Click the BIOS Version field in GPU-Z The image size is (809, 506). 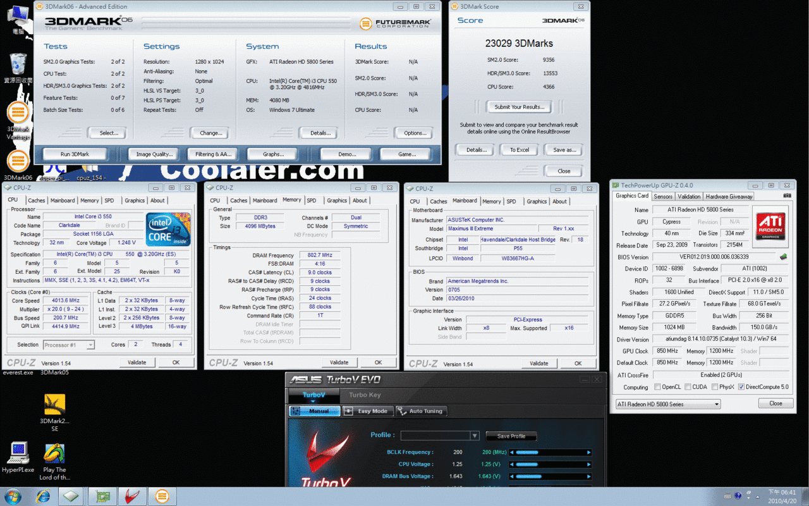(x=714, y=257)
